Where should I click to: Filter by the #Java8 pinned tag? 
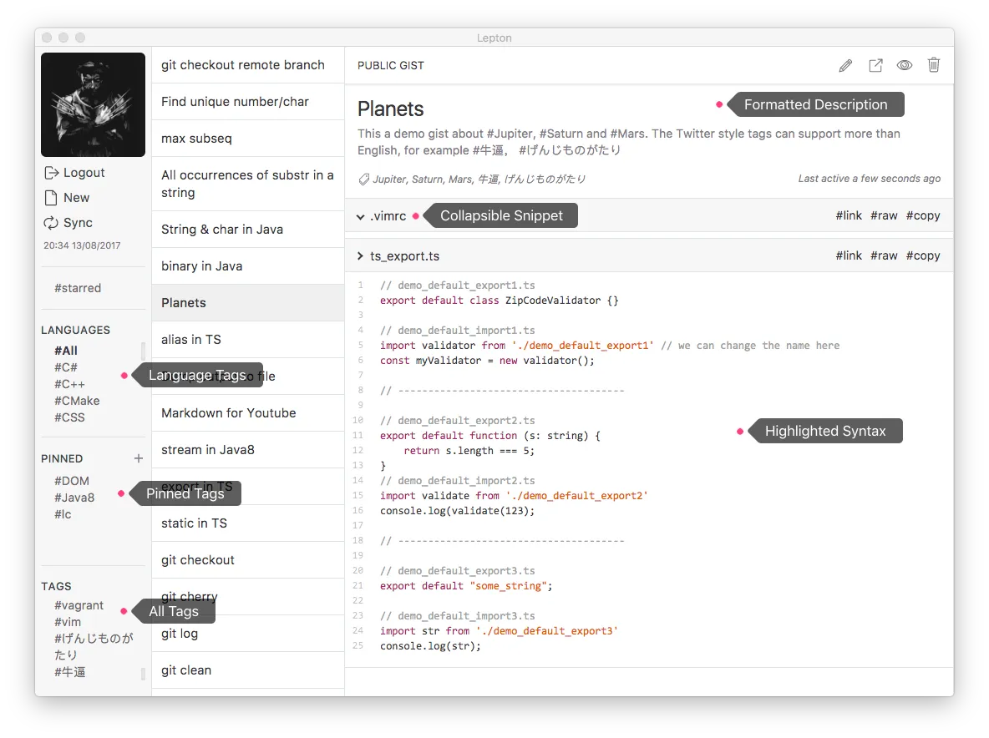pos(74,498)
